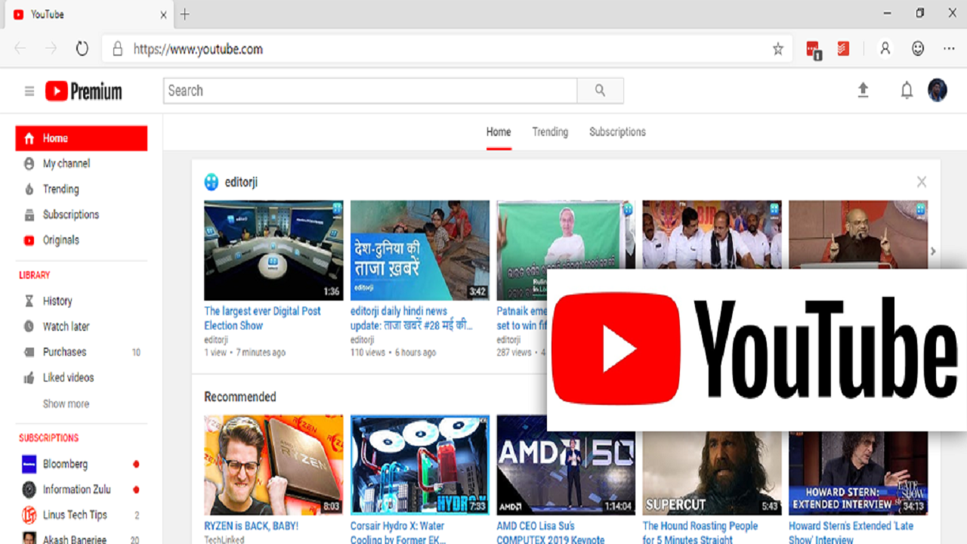Open 'AMD CEO Lisa Su's' keynote title
This screenshot has height=544, width=967.
[x=551, y=533]
